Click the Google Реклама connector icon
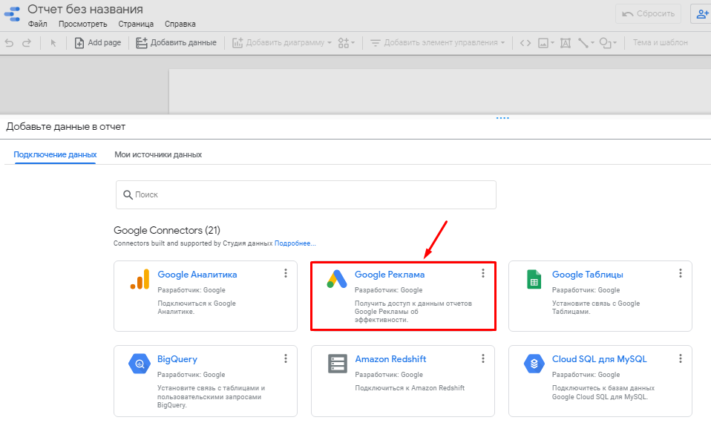Viewport: 711px width, 423px height. [337, 279]
